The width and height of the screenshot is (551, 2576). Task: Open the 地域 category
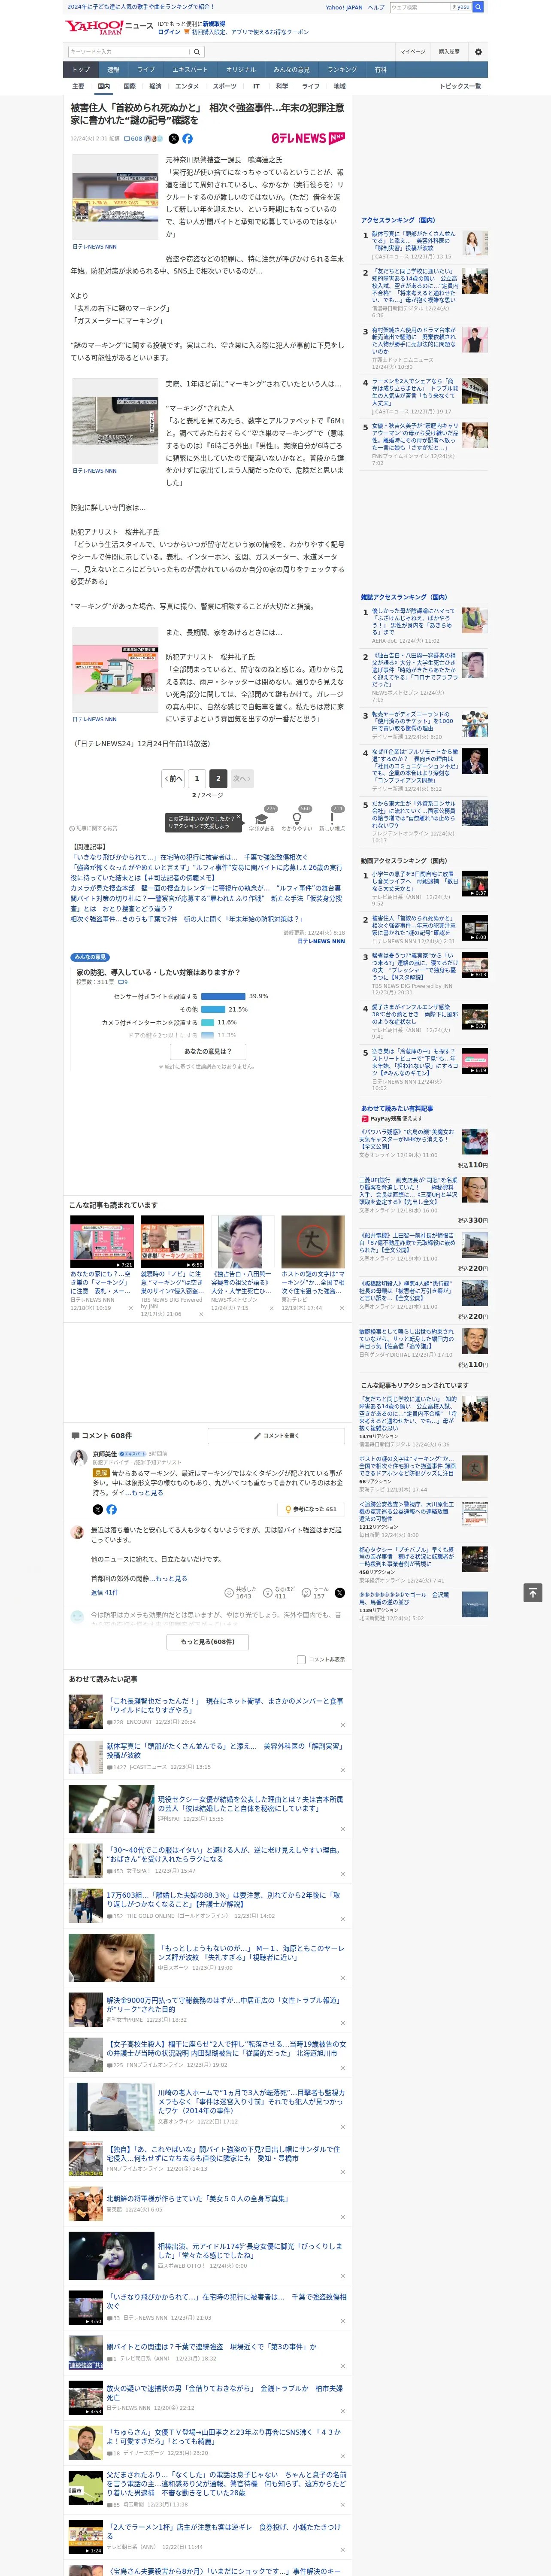(x=340, y=86)
